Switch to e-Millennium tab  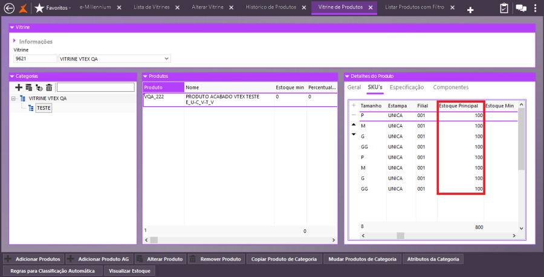(x=95, y=7)
